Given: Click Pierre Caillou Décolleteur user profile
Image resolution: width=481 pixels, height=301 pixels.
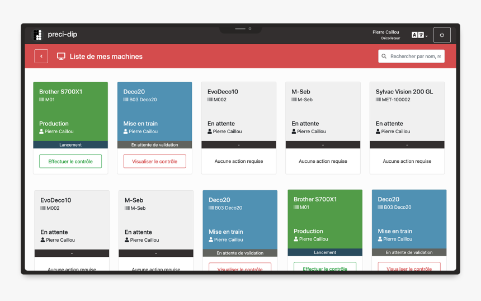Looking at the screenshot, I should click(x=386, y=35).
